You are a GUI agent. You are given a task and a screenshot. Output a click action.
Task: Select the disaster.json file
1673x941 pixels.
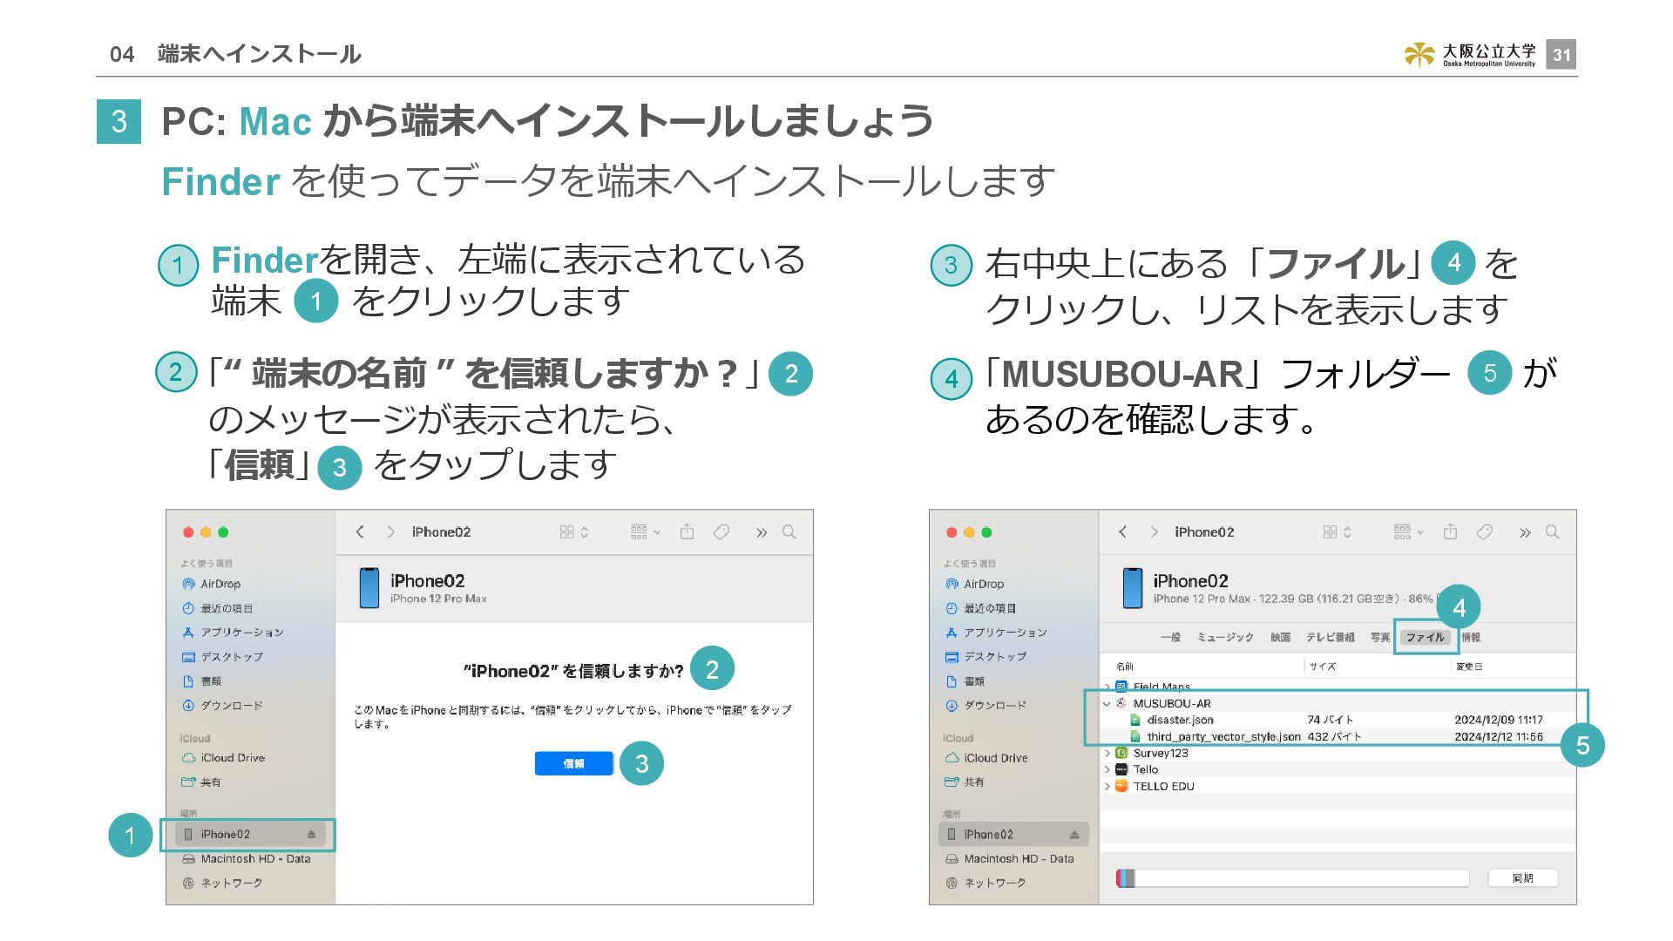[x=1338, y=721]
